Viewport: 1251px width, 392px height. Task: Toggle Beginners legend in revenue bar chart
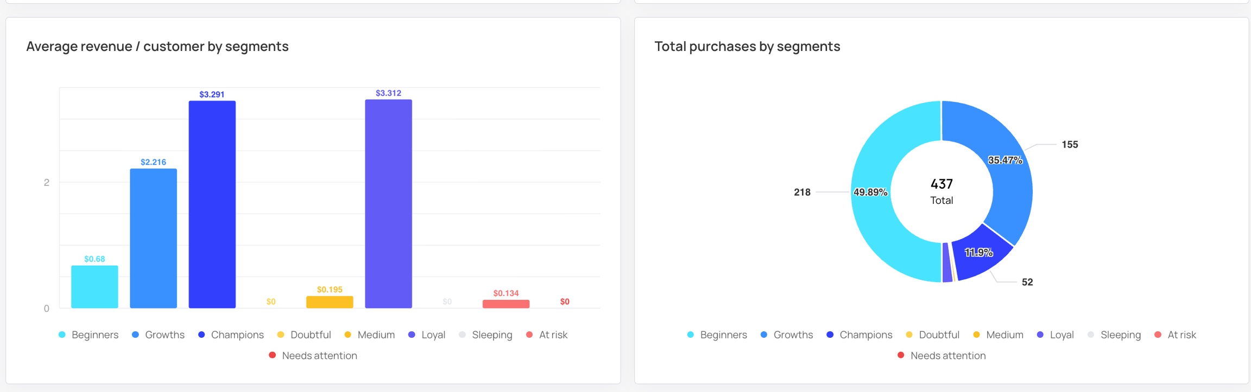pyautogui.click(x=89, y=335)
